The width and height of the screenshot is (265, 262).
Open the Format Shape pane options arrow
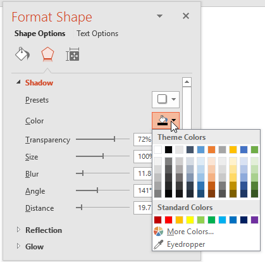tap(159, 16)
